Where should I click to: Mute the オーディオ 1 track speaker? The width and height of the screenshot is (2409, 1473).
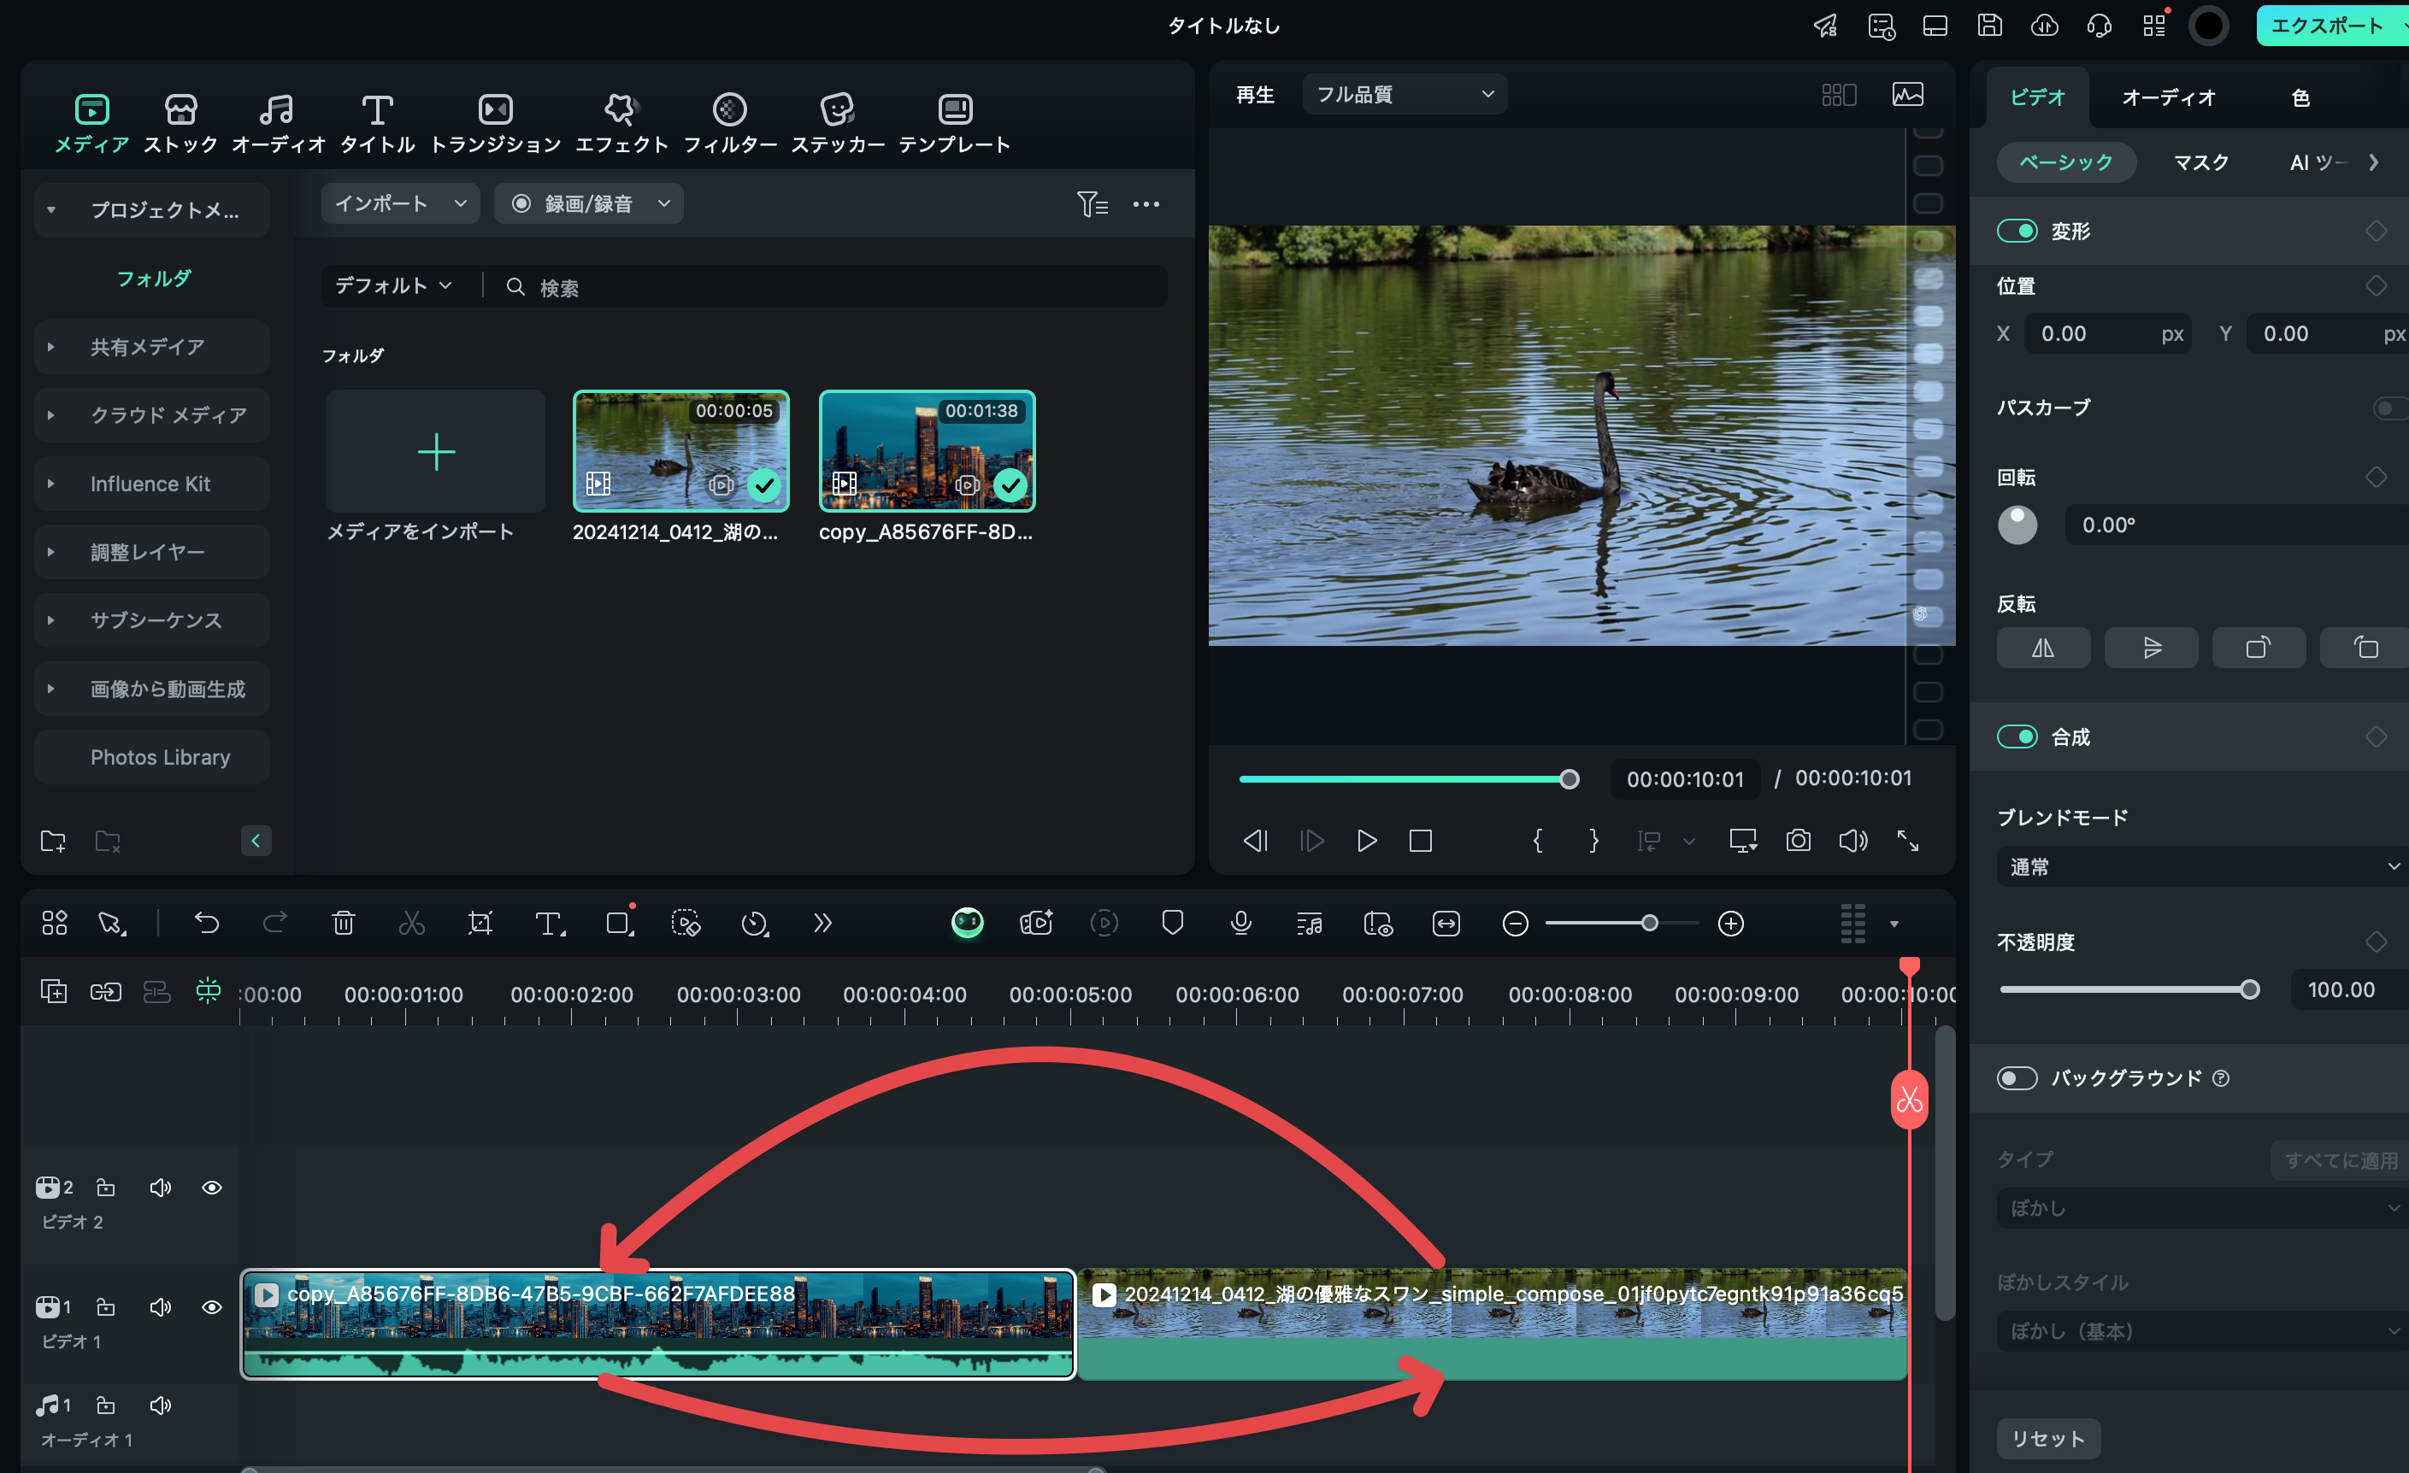coord(161,1405)
